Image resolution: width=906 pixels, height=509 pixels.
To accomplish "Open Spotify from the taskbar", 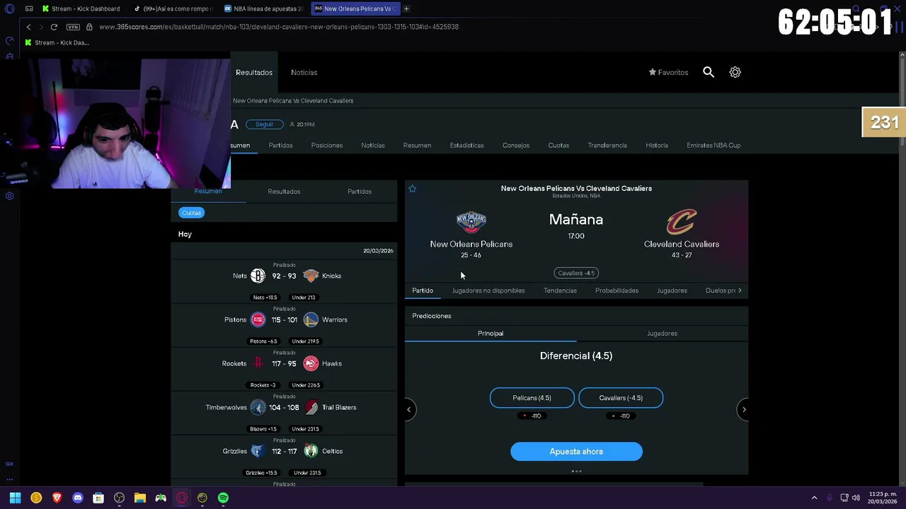I will coord(223,498).
